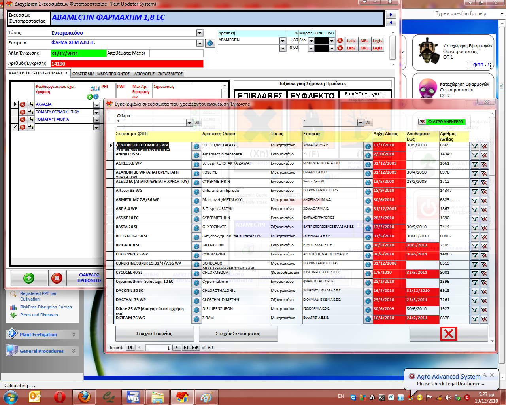Go to next product using blue arrow
This screenshot has height=405, width=506.
[x=391, y=15]
